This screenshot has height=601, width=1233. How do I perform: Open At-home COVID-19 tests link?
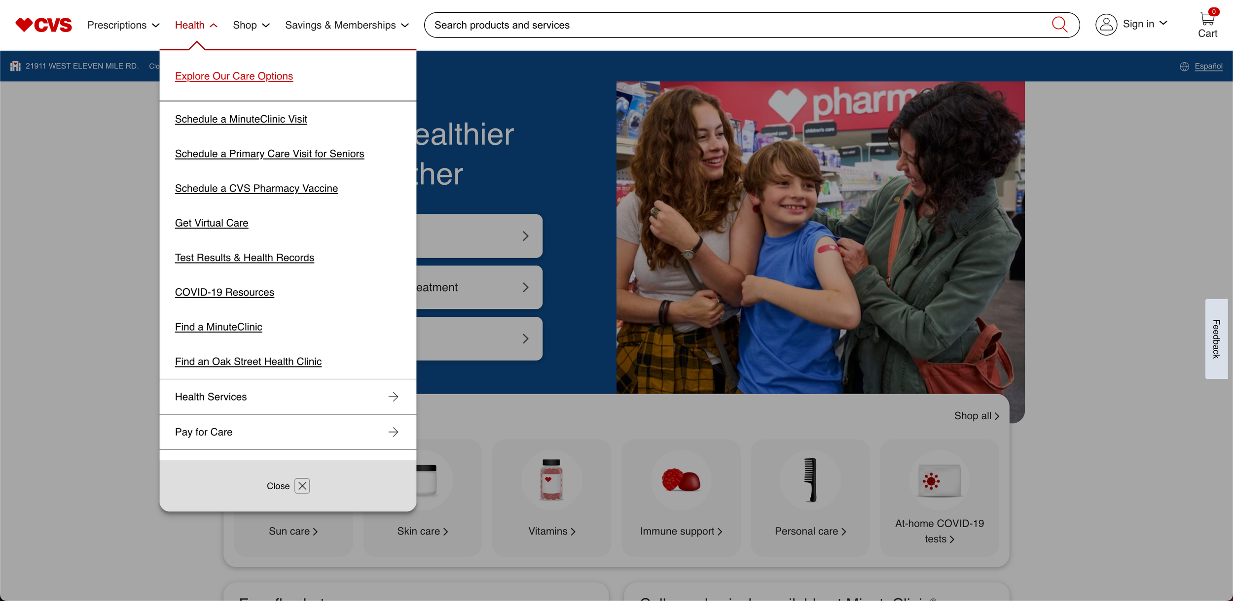coord(939,531)
